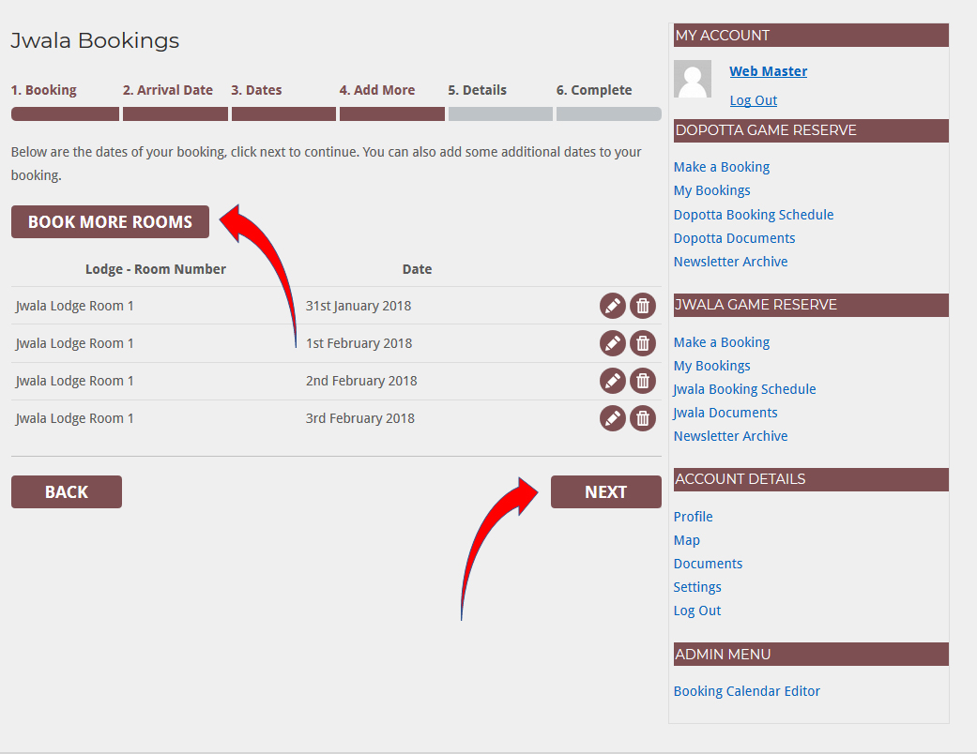Open Jwala Booking Schedule link
Viewport: 977px width, 754px height.
[744, 389]
